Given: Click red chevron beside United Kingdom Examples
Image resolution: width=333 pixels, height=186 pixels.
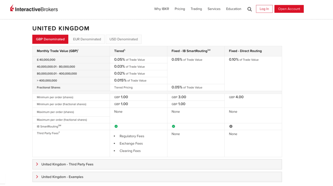Looking at the screenshot, I should pyautogui.click(x=37, y=177).
